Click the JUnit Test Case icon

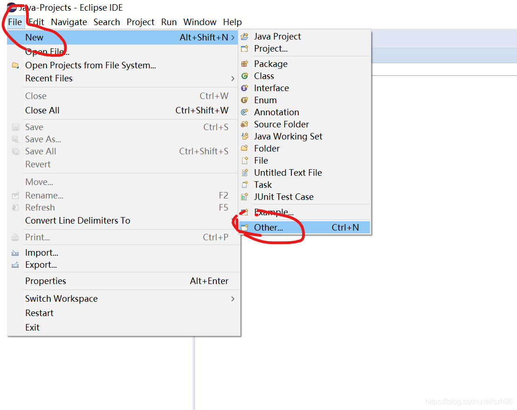point(245,197)
